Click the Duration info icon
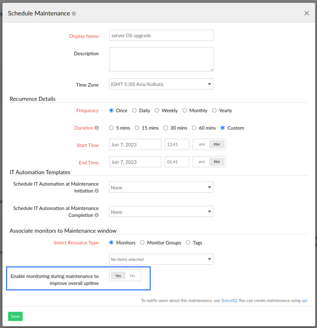 97,128
